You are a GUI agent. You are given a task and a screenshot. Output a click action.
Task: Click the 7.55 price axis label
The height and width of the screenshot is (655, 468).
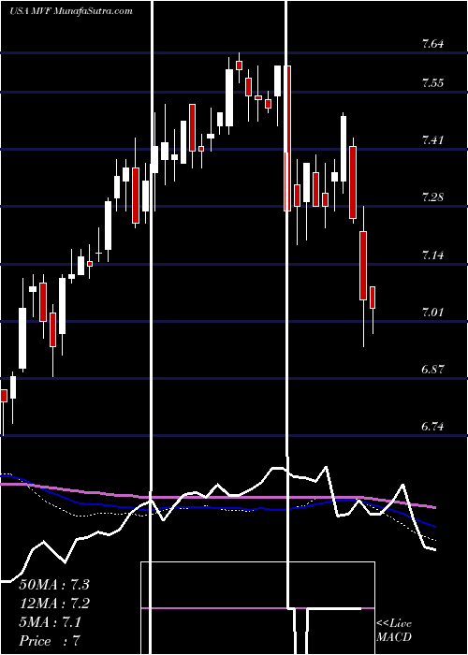[x=432, y=82]
